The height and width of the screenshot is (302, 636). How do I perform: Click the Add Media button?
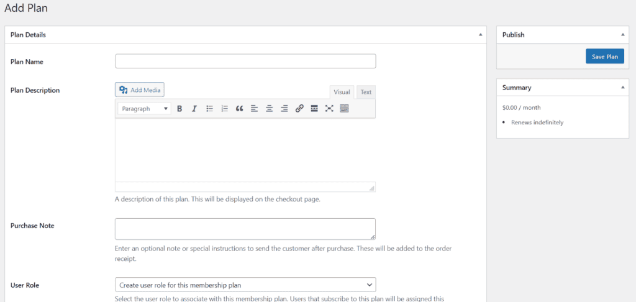pyautogui.click(x=140, y=90)
